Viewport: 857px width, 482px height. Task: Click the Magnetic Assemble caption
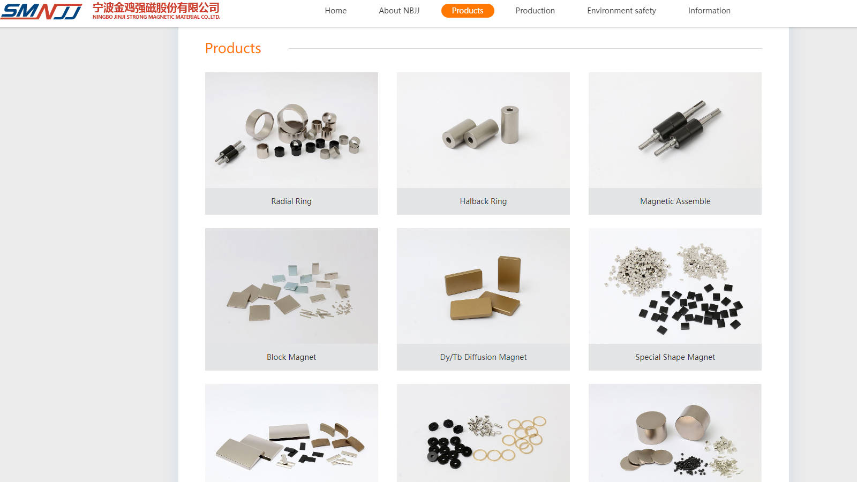click(x=675, y=201)
